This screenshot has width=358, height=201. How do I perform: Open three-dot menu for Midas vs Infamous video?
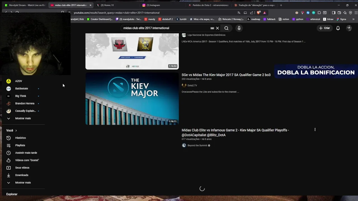(x=315, y=130)
